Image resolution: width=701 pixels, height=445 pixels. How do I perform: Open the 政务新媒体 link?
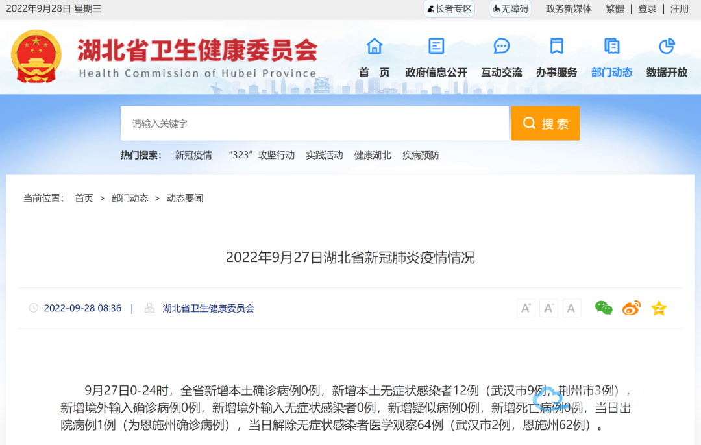(x=569, y=9)
